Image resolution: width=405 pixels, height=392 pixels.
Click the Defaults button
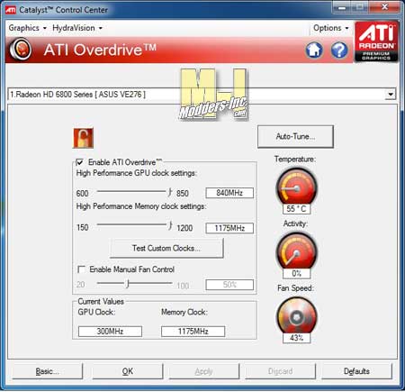pyautogui.click(x=356, y=371)
